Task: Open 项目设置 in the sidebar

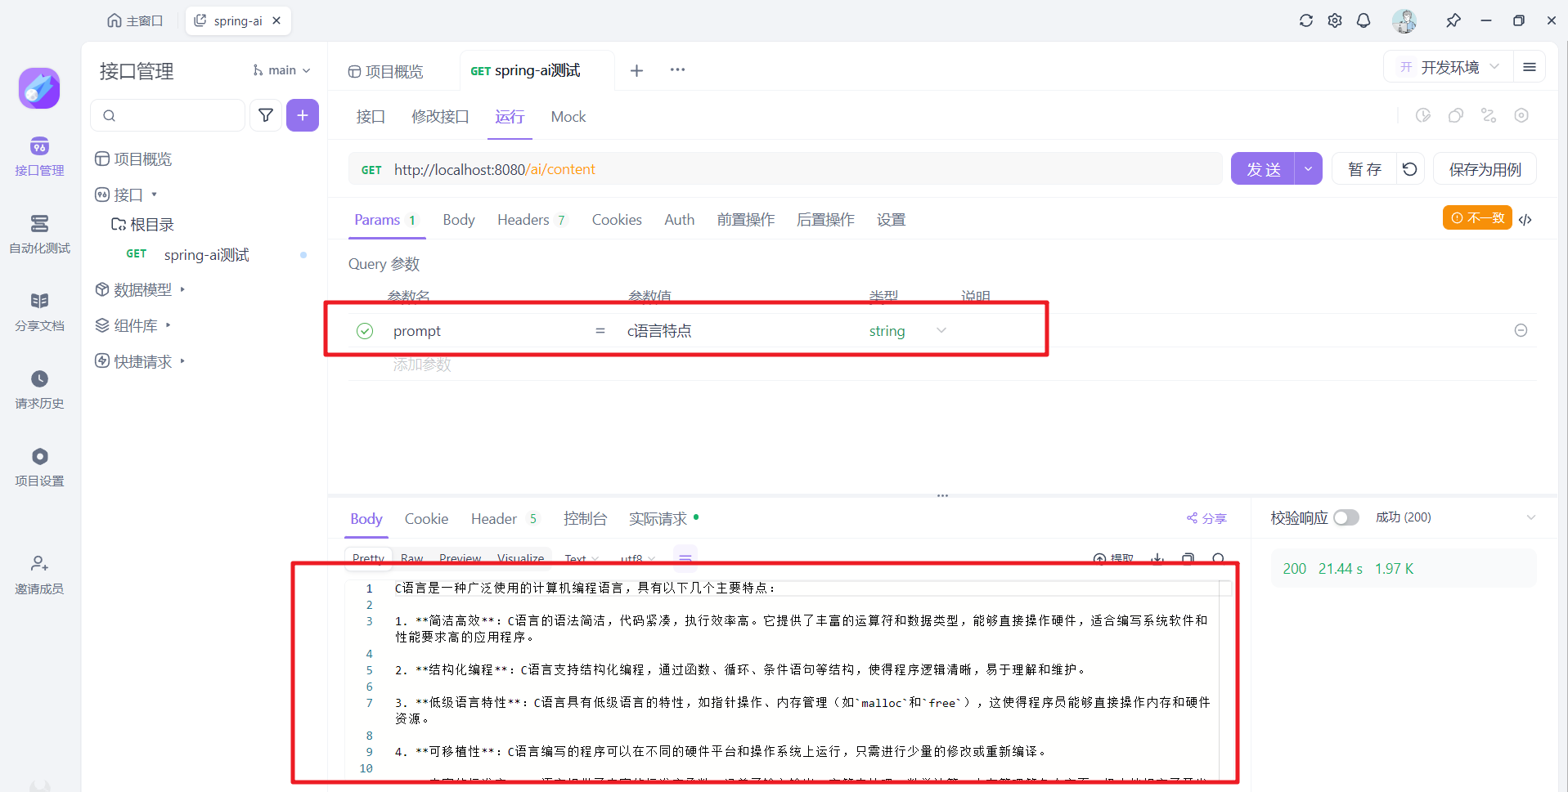Action: coord(39,467)
